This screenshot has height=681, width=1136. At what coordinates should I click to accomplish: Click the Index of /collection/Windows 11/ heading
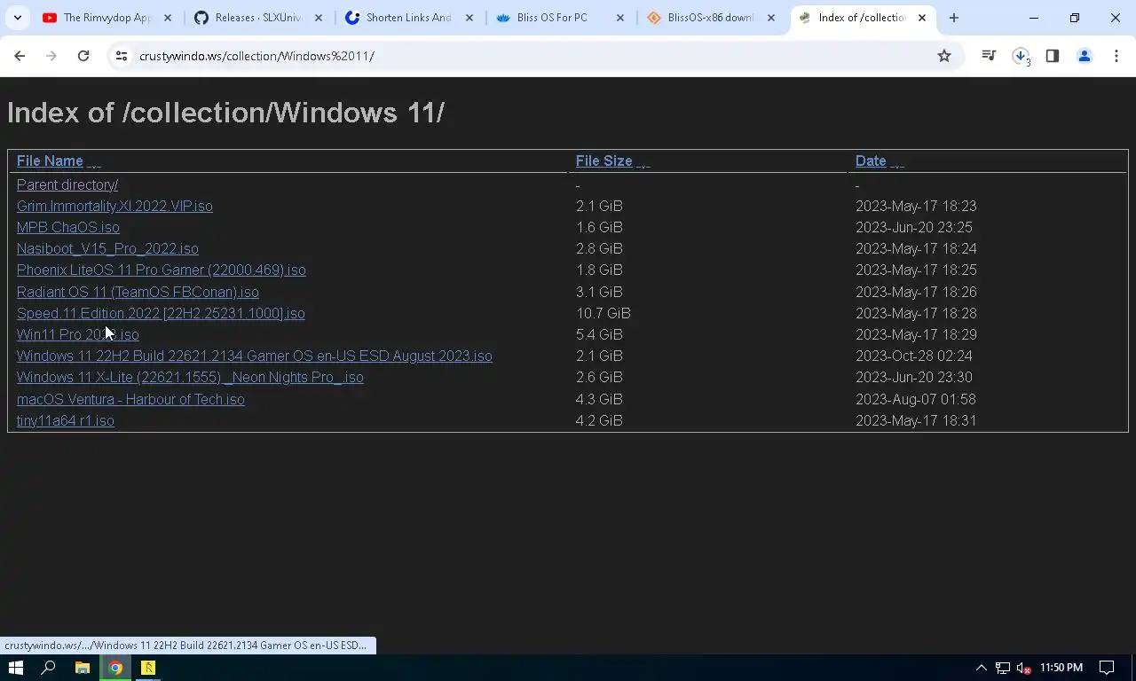click(225, 113)
